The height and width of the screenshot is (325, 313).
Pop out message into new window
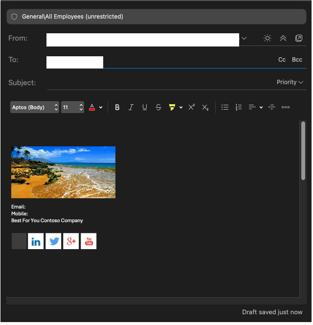click(299, 38)
